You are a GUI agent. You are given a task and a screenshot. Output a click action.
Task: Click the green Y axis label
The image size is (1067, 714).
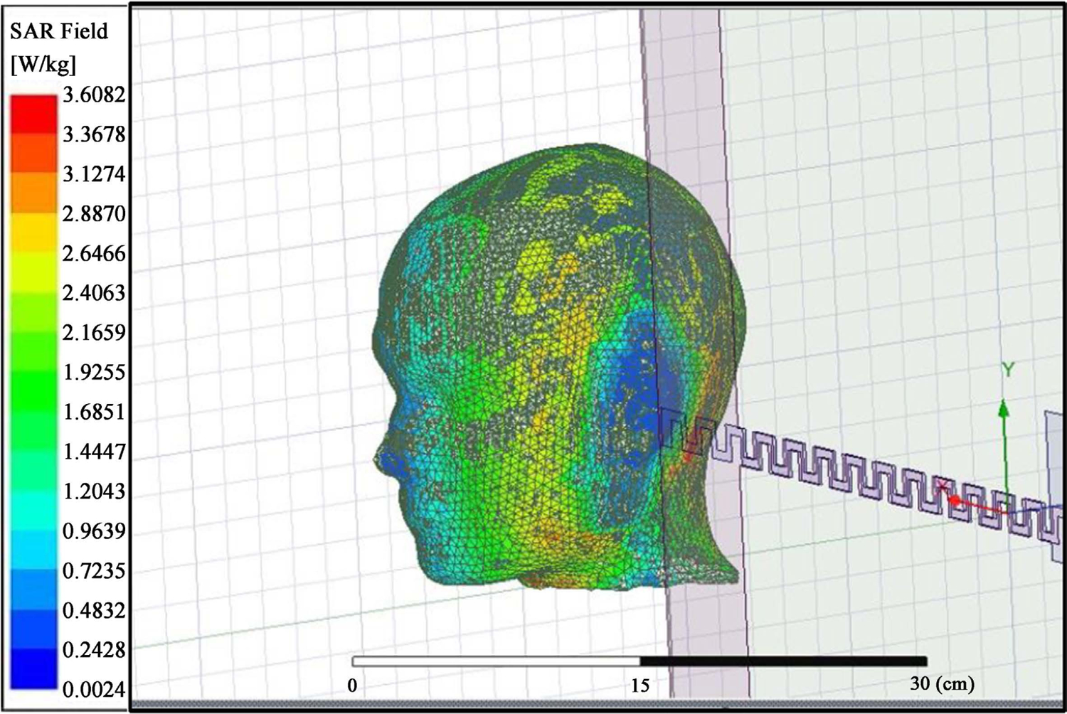[x=1008, y=370]
